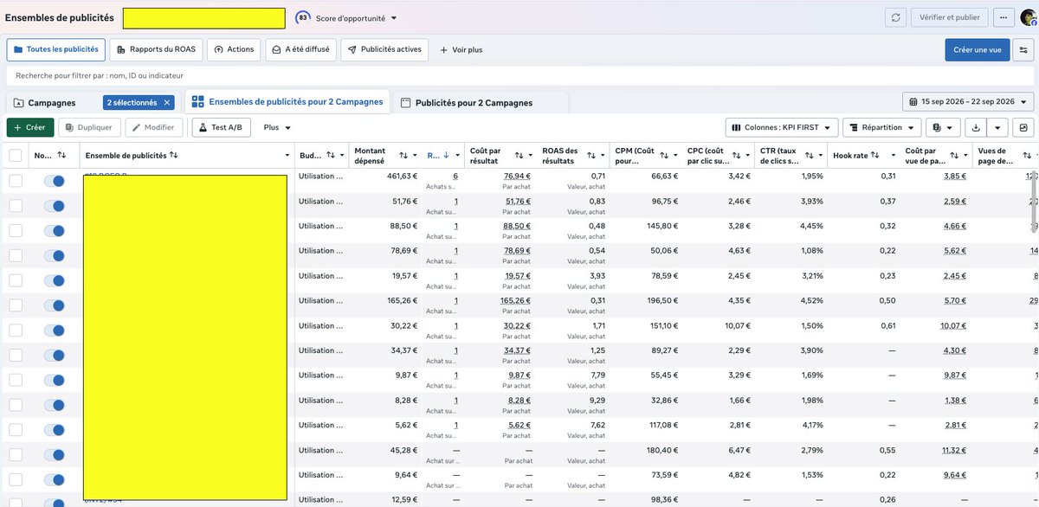1039x507 pixels.
Task: Tick the checkbox for the 30,22 € row
Action: pyautogui.click(x=16, y=331)
